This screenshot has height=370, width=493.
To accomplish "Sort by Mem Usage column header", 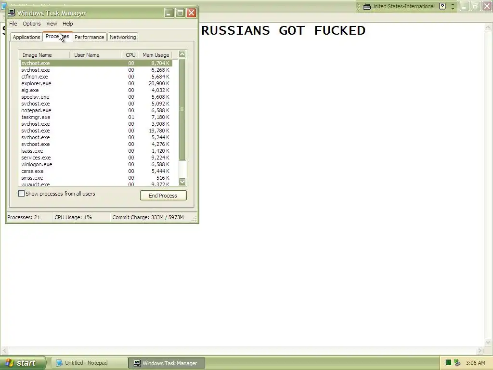I will coord(156,55).
